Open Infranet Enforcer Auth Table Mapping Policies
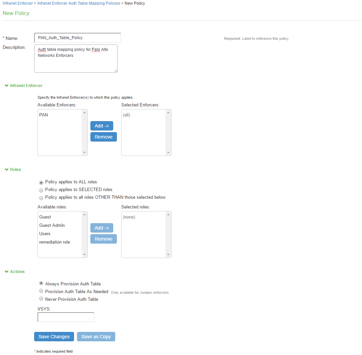Viewport: 362px width, 355px height. pyautogui.click(x=78, y=3)
